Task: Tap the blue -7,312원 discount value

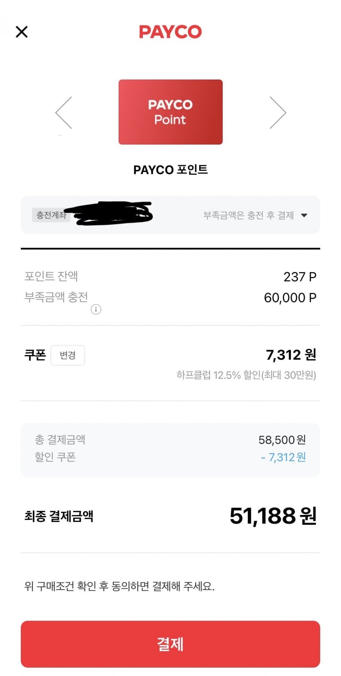Action: pyautogui.click(x=283, y=457)
